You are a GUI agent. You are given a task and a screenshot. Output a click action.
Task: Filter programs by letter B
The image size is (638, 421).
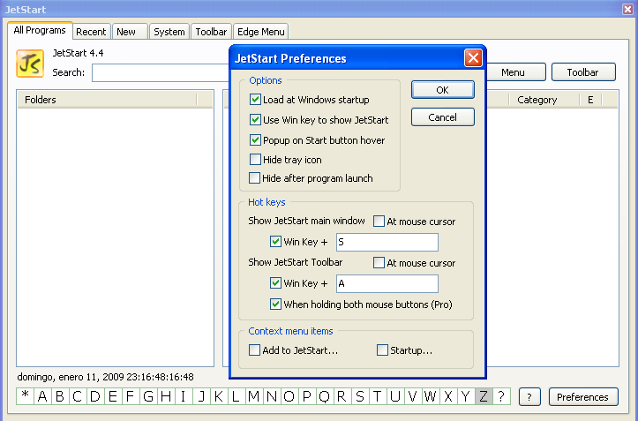click(60, 396)
